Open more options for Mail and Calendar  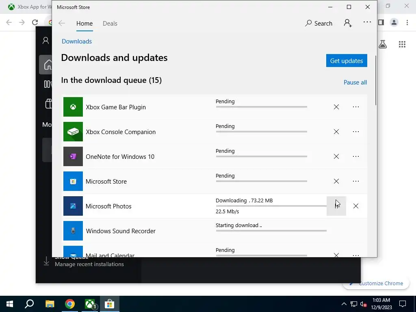356,255
